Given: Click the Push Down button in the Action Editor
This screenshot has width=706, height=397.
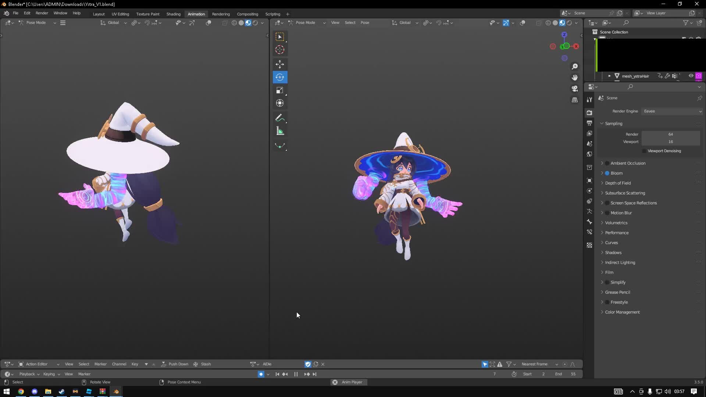Looking at the screenshot, I should [x=178, y=364].
